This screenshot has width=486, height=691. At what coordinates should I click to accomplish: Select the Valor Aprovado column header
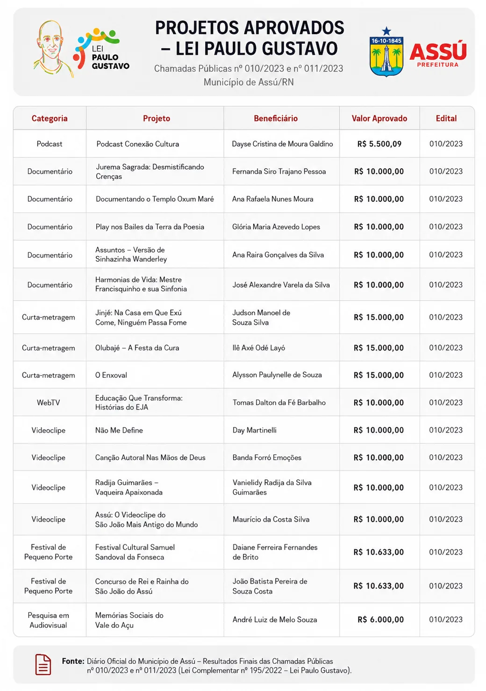coord(379,118)
